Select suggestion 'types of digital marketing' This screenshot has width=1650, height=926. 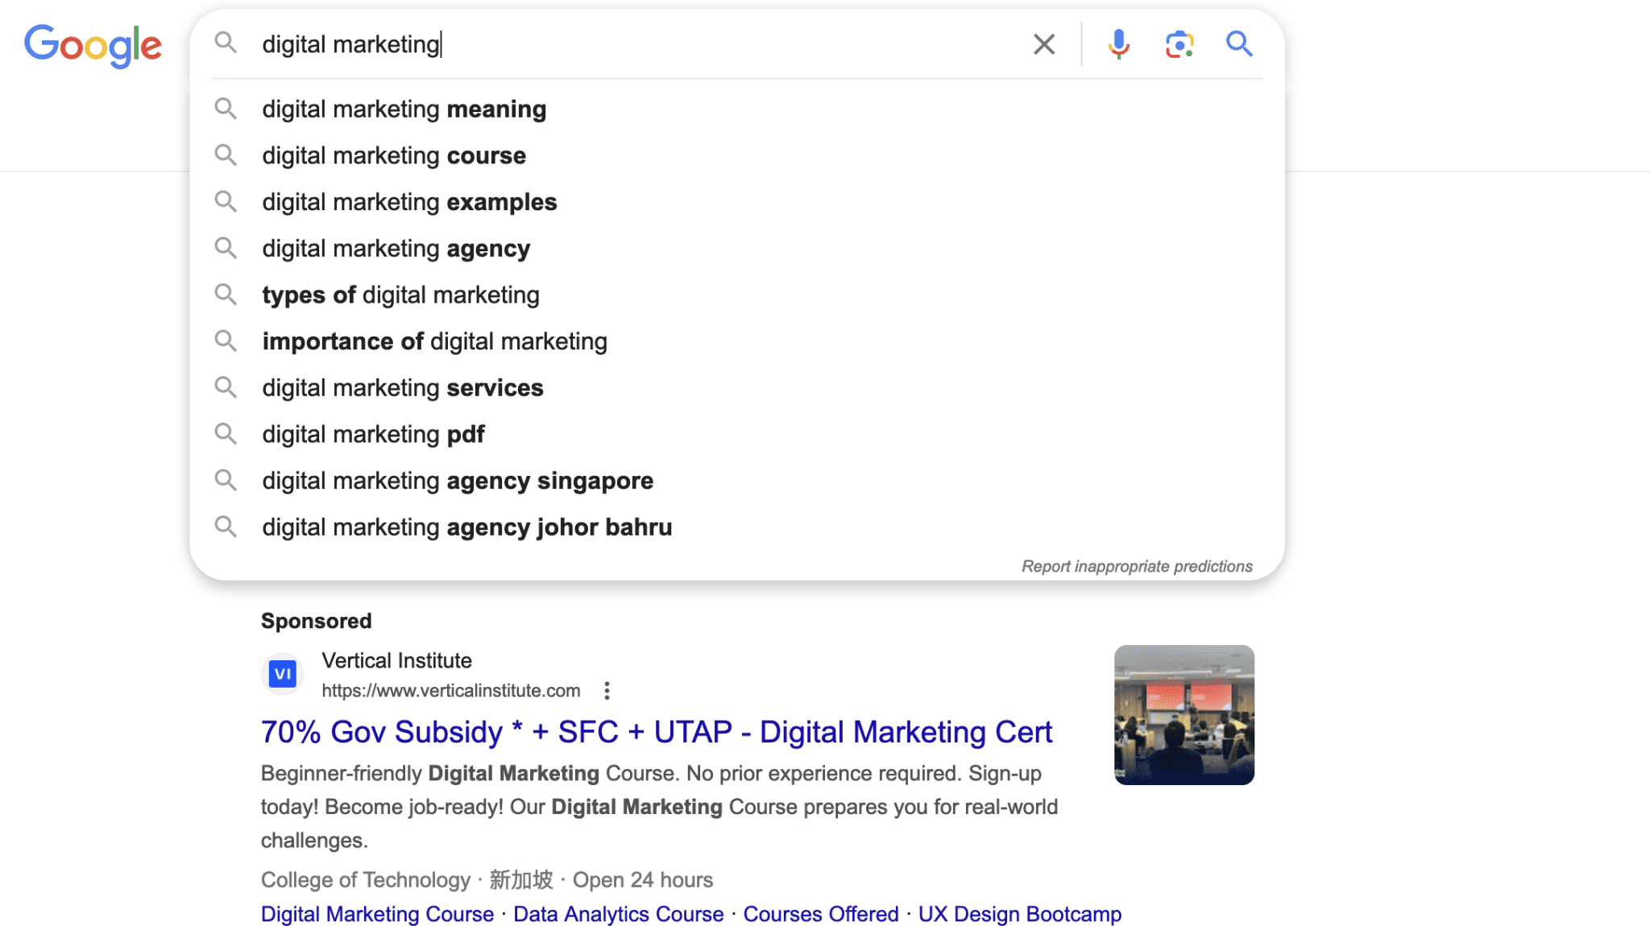click(400, 295)
